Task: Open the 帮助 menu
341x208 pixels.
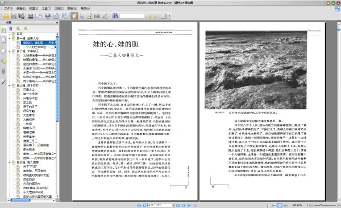Action: (85, 9)
